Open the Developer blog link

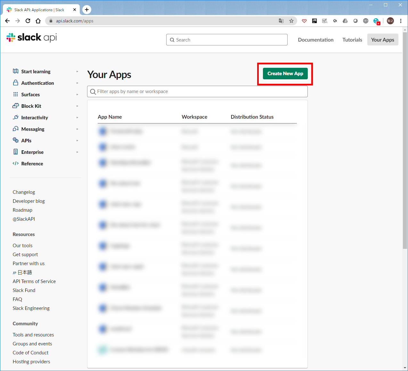[29, 201]
